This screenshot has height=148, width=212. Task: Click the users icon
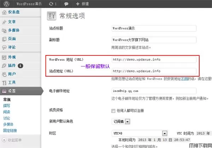point(4,74)
